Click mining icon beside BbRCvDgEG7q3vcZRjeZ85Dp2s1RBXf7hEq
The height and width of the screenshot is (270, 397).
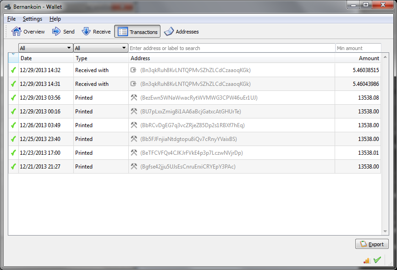pyautogui.click(x=134, y=125)
